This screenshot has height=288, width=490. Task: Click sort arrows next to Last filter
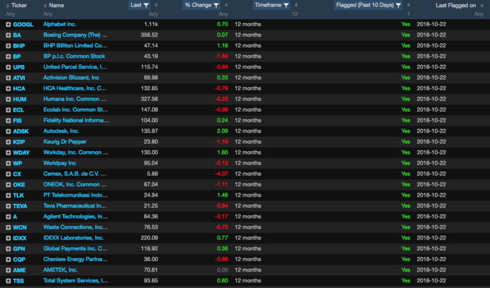point(156,5)
